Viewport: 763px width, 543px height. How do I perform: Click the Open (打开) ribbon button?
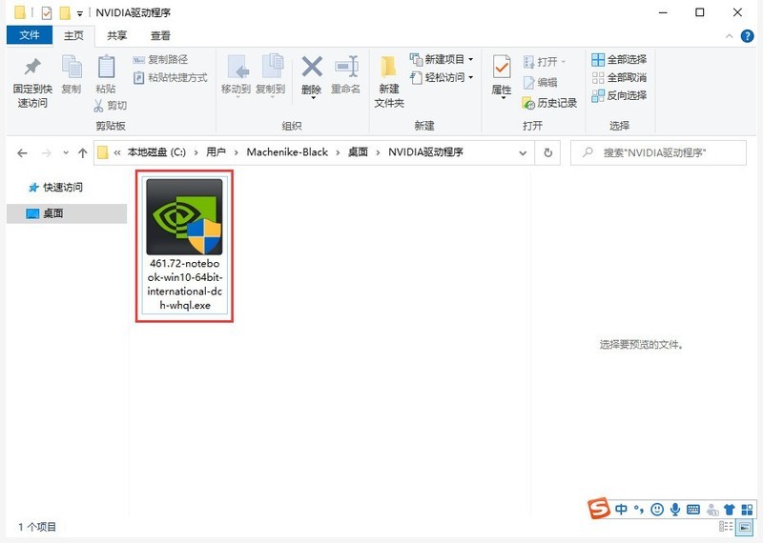pyautogui.click(x=545, y=62)
